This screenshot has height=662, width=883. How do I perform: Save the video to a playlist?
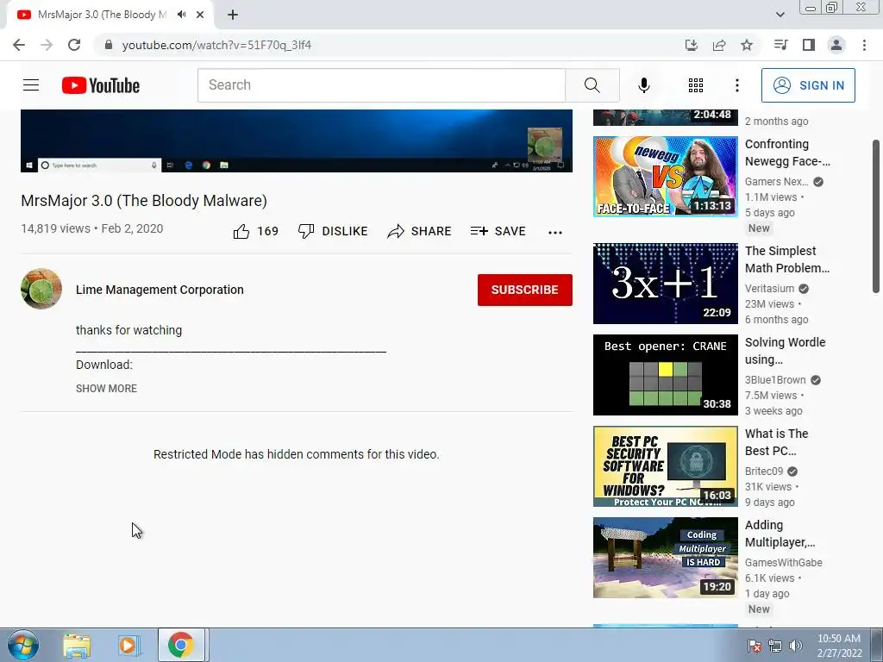498,231
